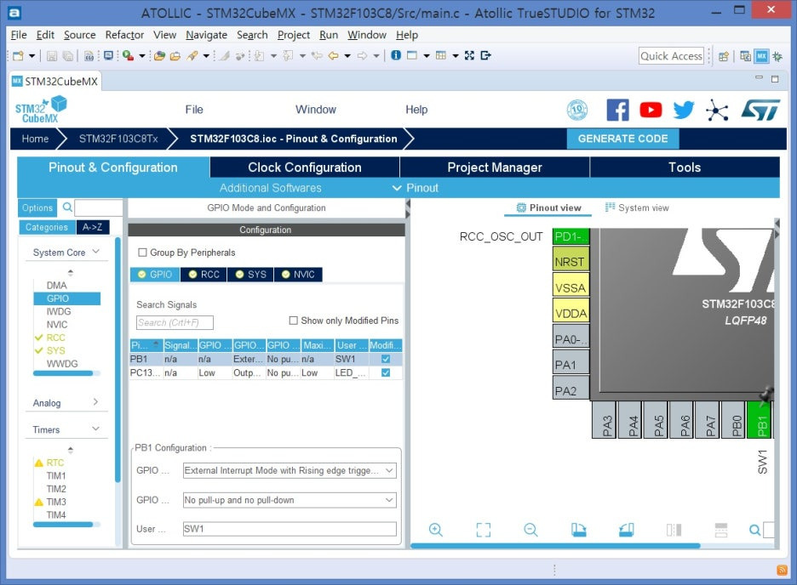Click the Open Perspective icon
797x585 pixels.
point(723,56)
